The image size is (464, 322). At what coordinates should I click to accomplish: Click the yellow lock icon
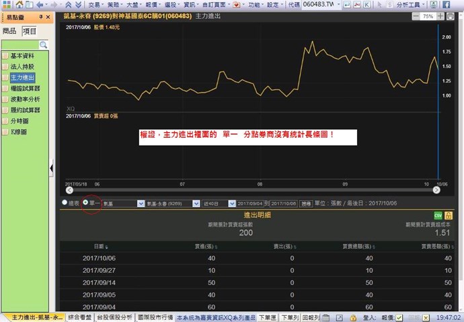449,214
